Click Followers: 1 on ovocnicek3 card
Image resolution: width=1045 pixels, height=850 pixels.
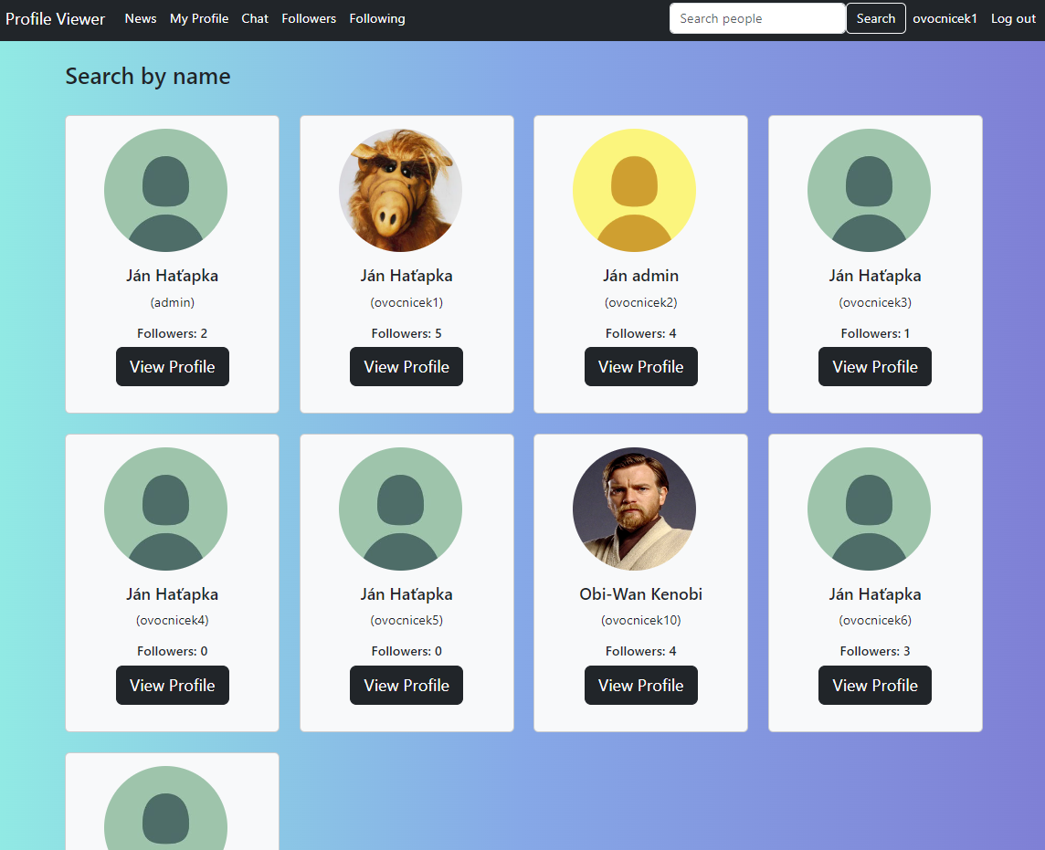pos(875,333)
